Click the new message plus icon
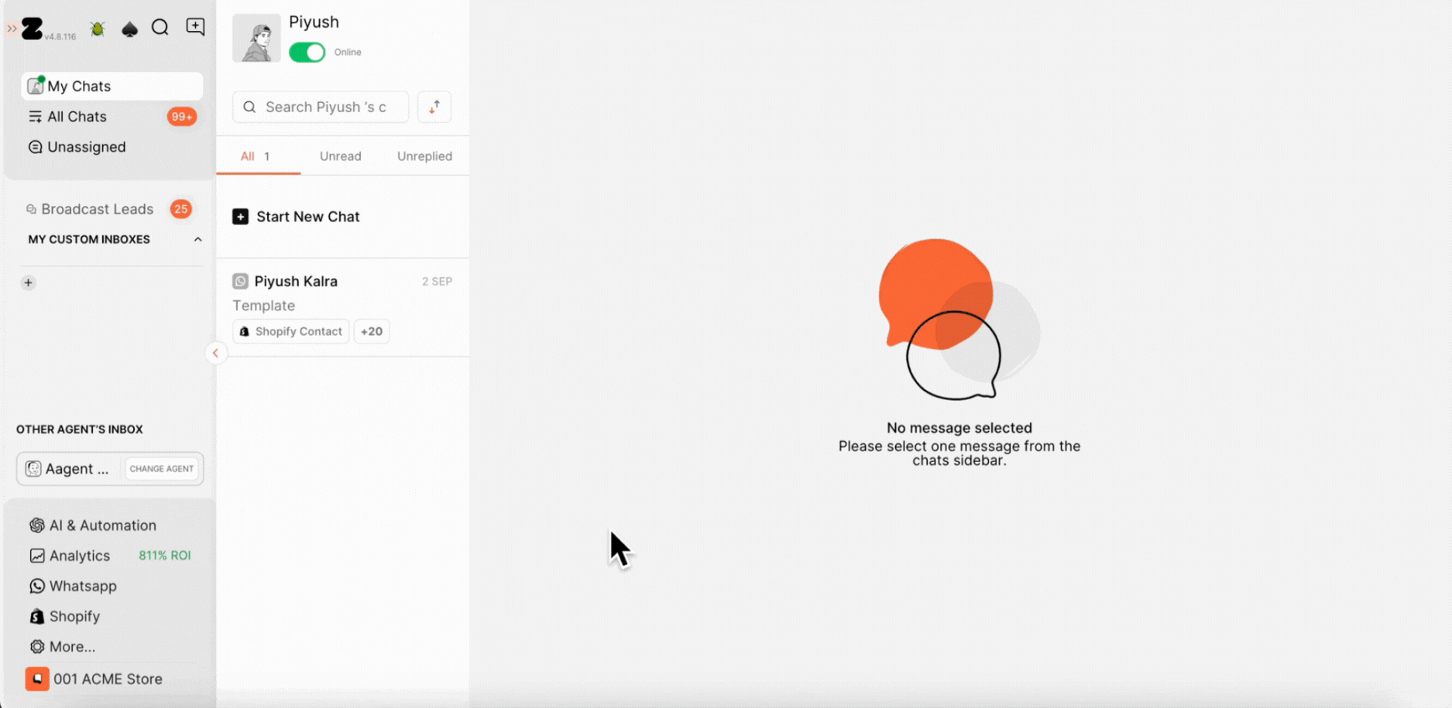 [x=195, y=27]
